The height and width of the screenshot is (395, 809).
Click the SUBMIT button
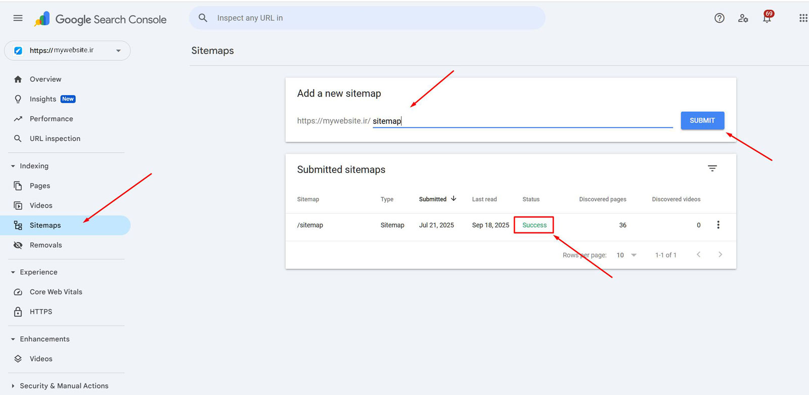[702, 120]
